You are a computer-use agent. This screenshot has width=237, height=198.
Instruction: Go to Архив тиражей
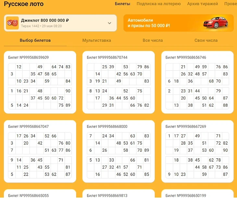(x=202, y=4)
